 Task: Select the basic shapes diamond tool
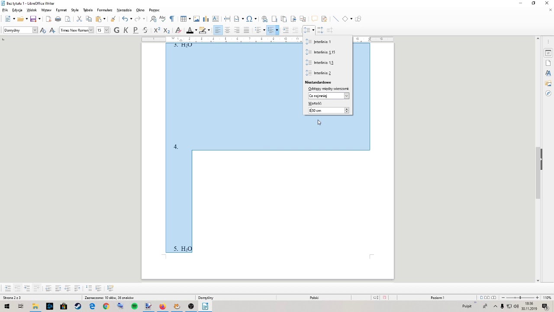pos(345,19)
